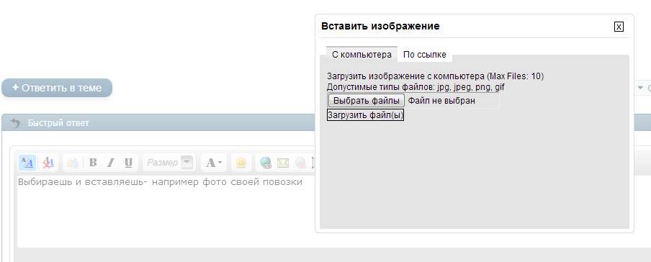Open the smiley emoticon picker

(241, 163)
